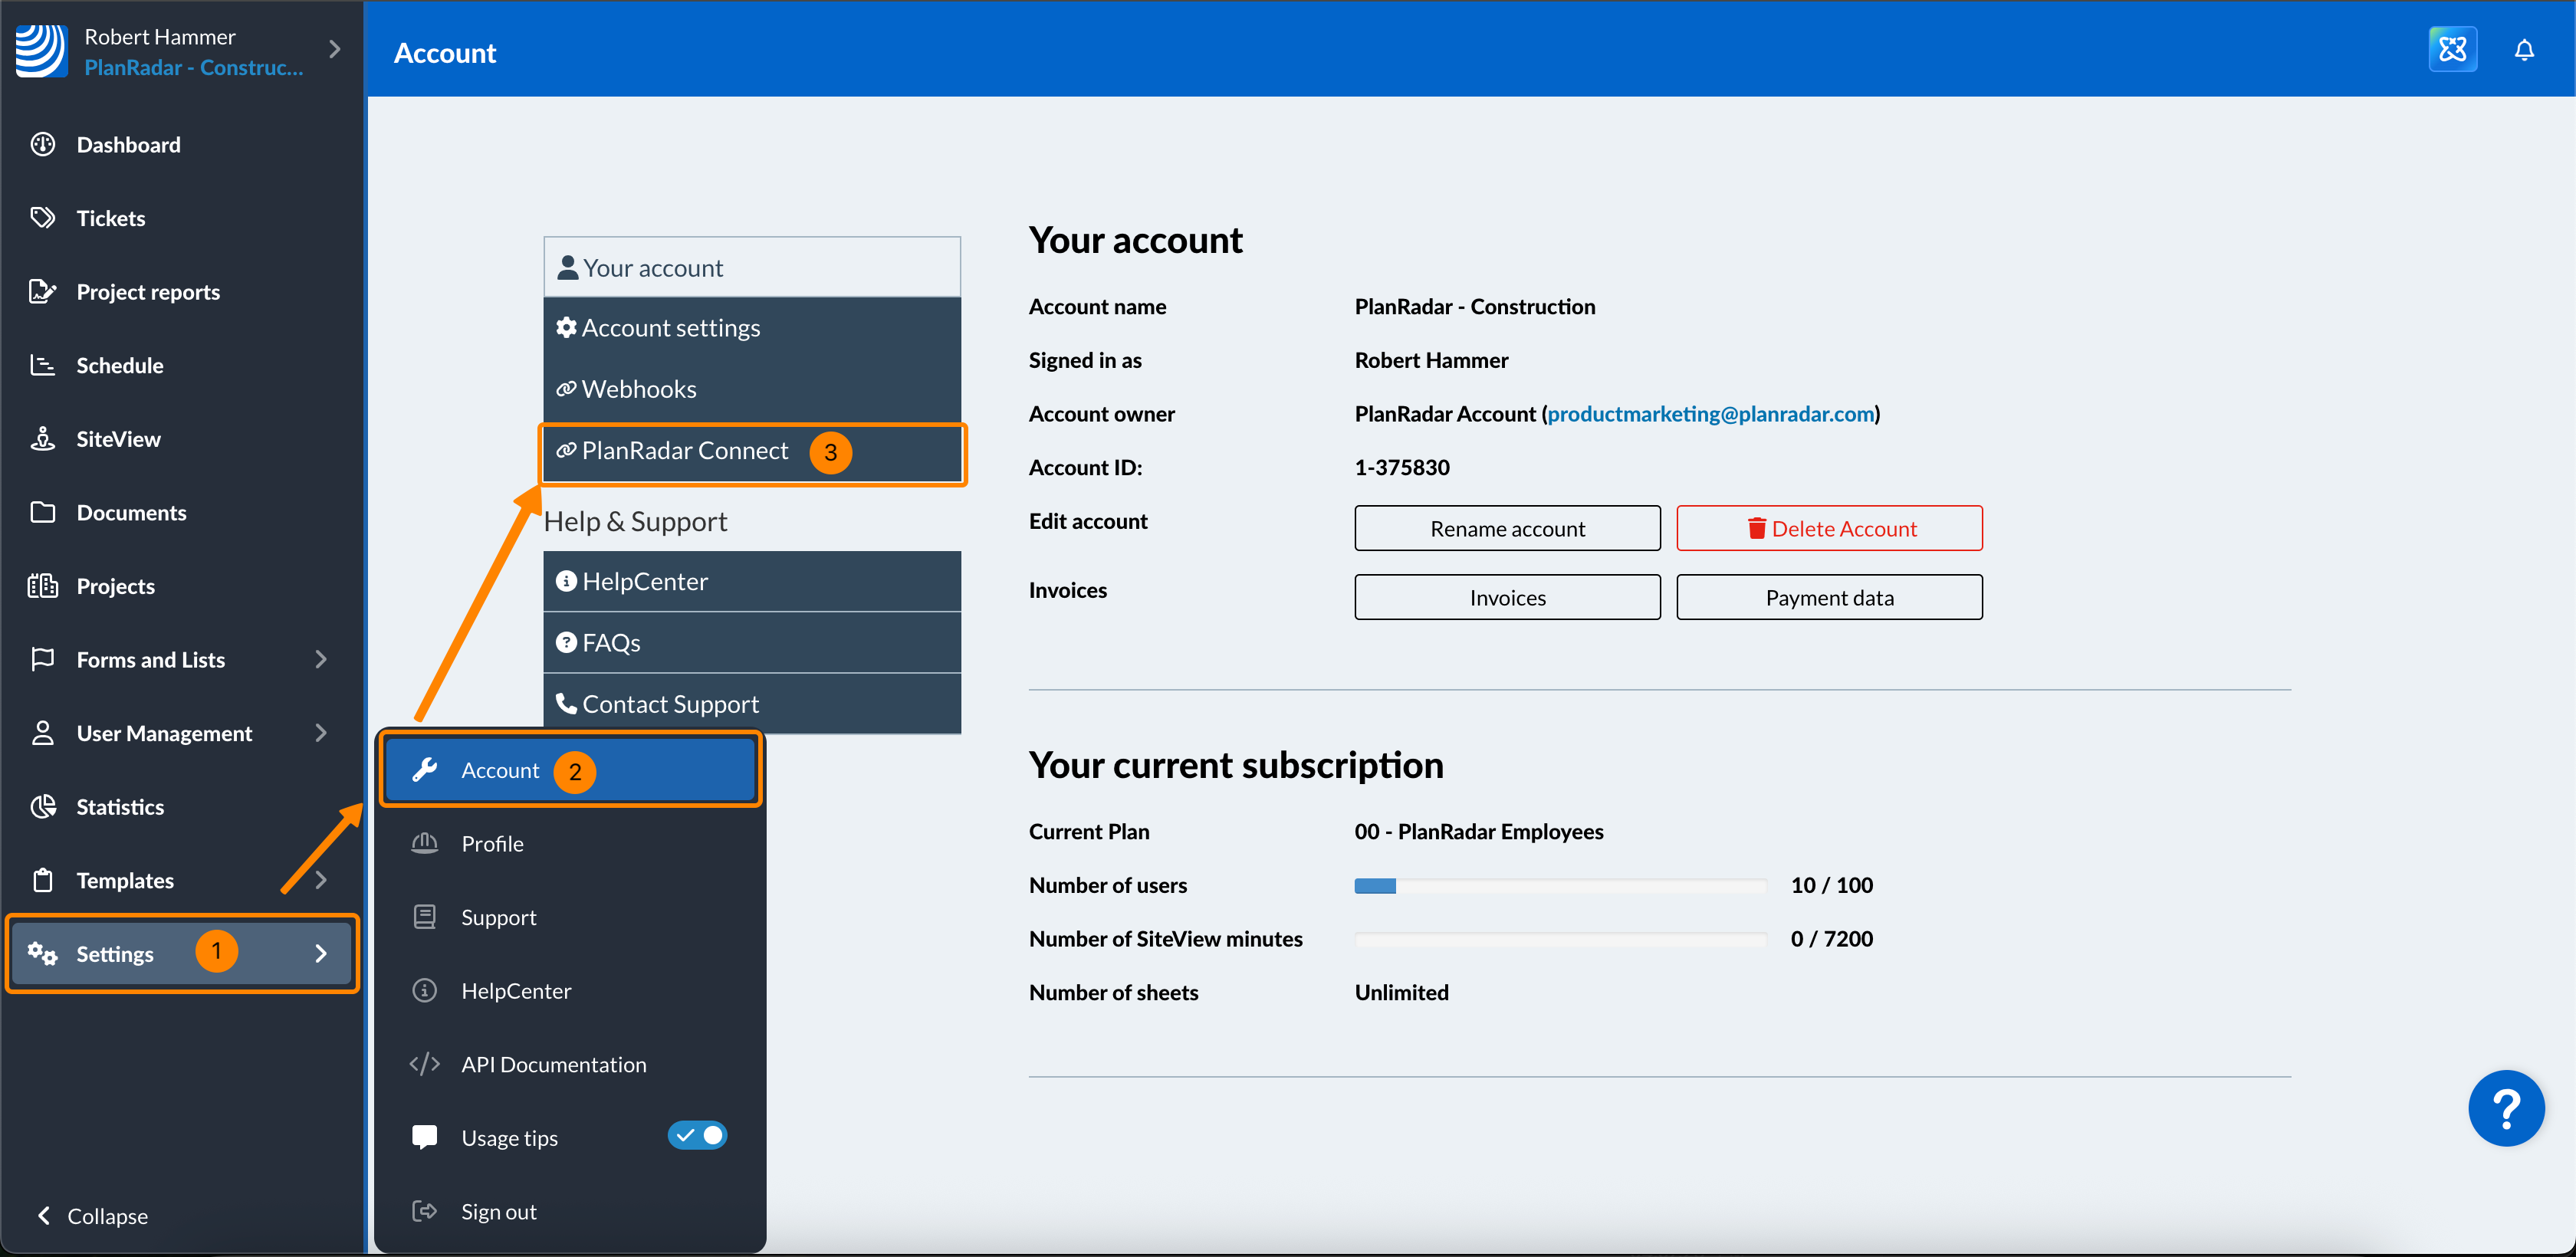The height and width of the screenshot is (1257, 2576).
Task: Open the Schedule sidebar item
Action: [119, 365]
